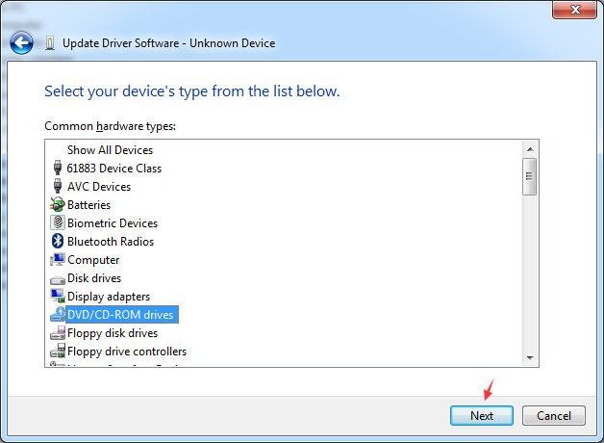Click the Computer monitor icon
Image resolution: width=604 pixels, height=443 pixels.
pyautogui.click(x=57, y=260)
